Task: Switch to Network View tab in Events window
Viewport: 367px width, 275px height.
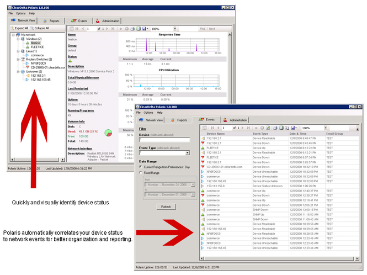Action: (151, 120)
